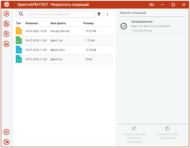Click the open in signing wizard icon
190x148 pixels.
(134, 128)
